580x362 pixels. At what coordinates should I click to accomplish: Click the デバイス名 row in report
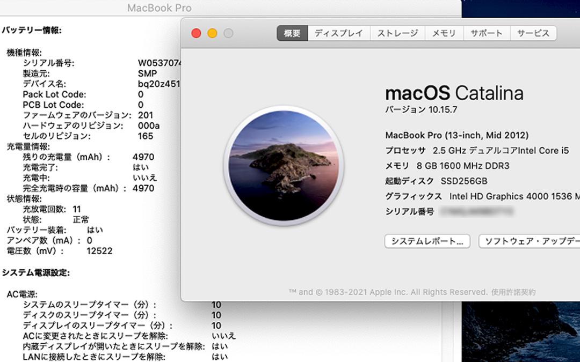pyautogui.click(x=102, y=84)
